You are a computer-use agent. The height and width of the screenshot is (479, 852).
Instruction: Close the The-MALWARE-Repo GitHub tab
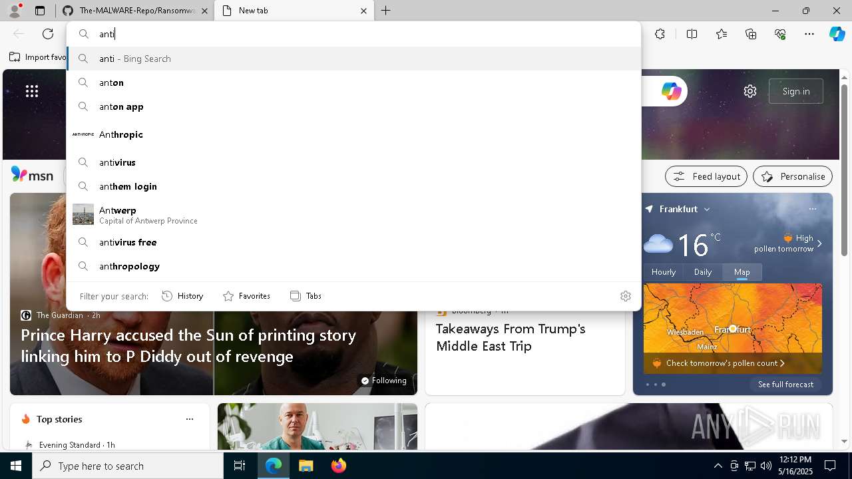[x=204, y=11]
